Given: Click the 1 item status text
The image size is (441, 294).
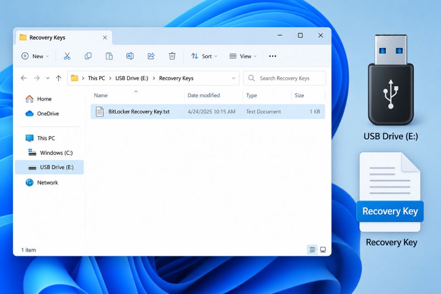Looking at the screenshot, I should click(28, 250).
